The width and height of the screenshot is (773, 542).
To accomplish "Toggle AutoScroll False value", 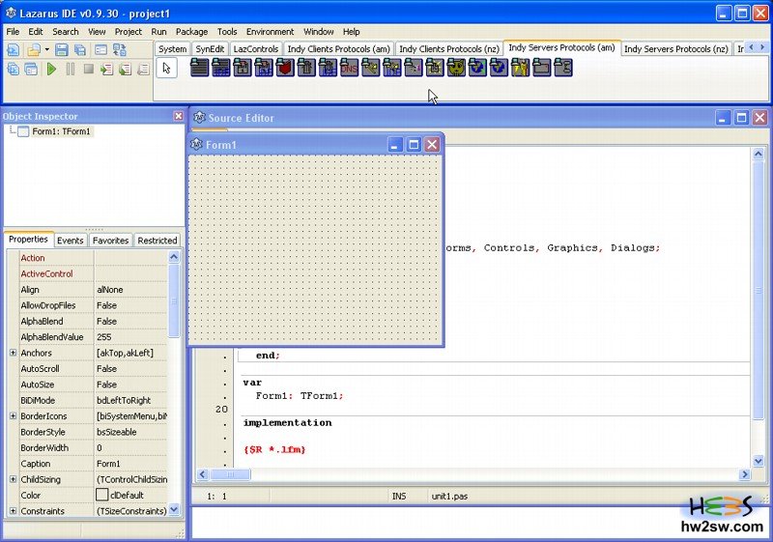I will pyautogui.click(x=130, y=368).
